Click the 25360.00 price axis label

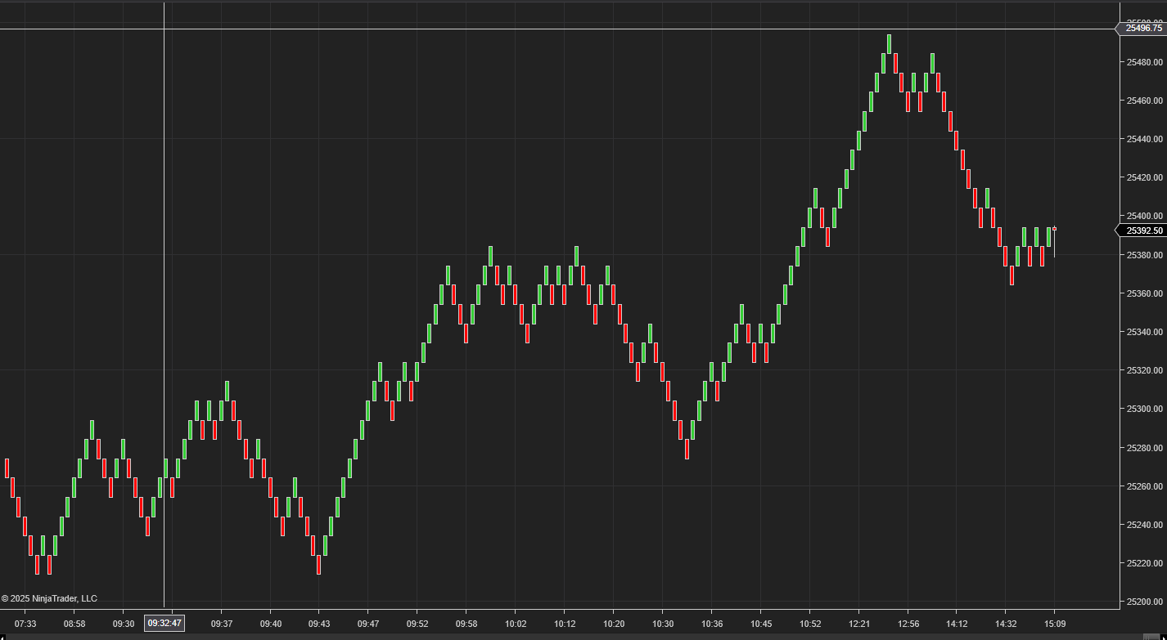click(1144, 293)
